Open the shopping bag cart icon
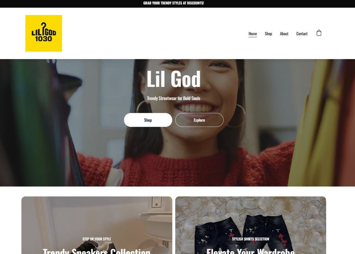Image resolution: width=355 pixels, height=254 pixels. click(319, 33)
